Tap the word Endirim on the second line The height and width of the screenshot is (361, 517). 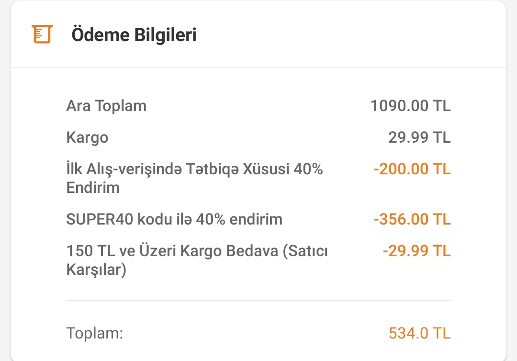click(93, 188)
